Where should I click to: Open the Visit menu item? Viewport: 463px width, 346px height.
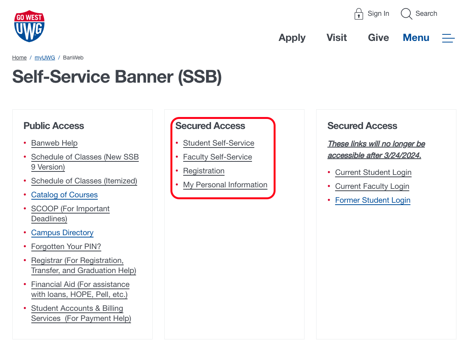(336, 37)
